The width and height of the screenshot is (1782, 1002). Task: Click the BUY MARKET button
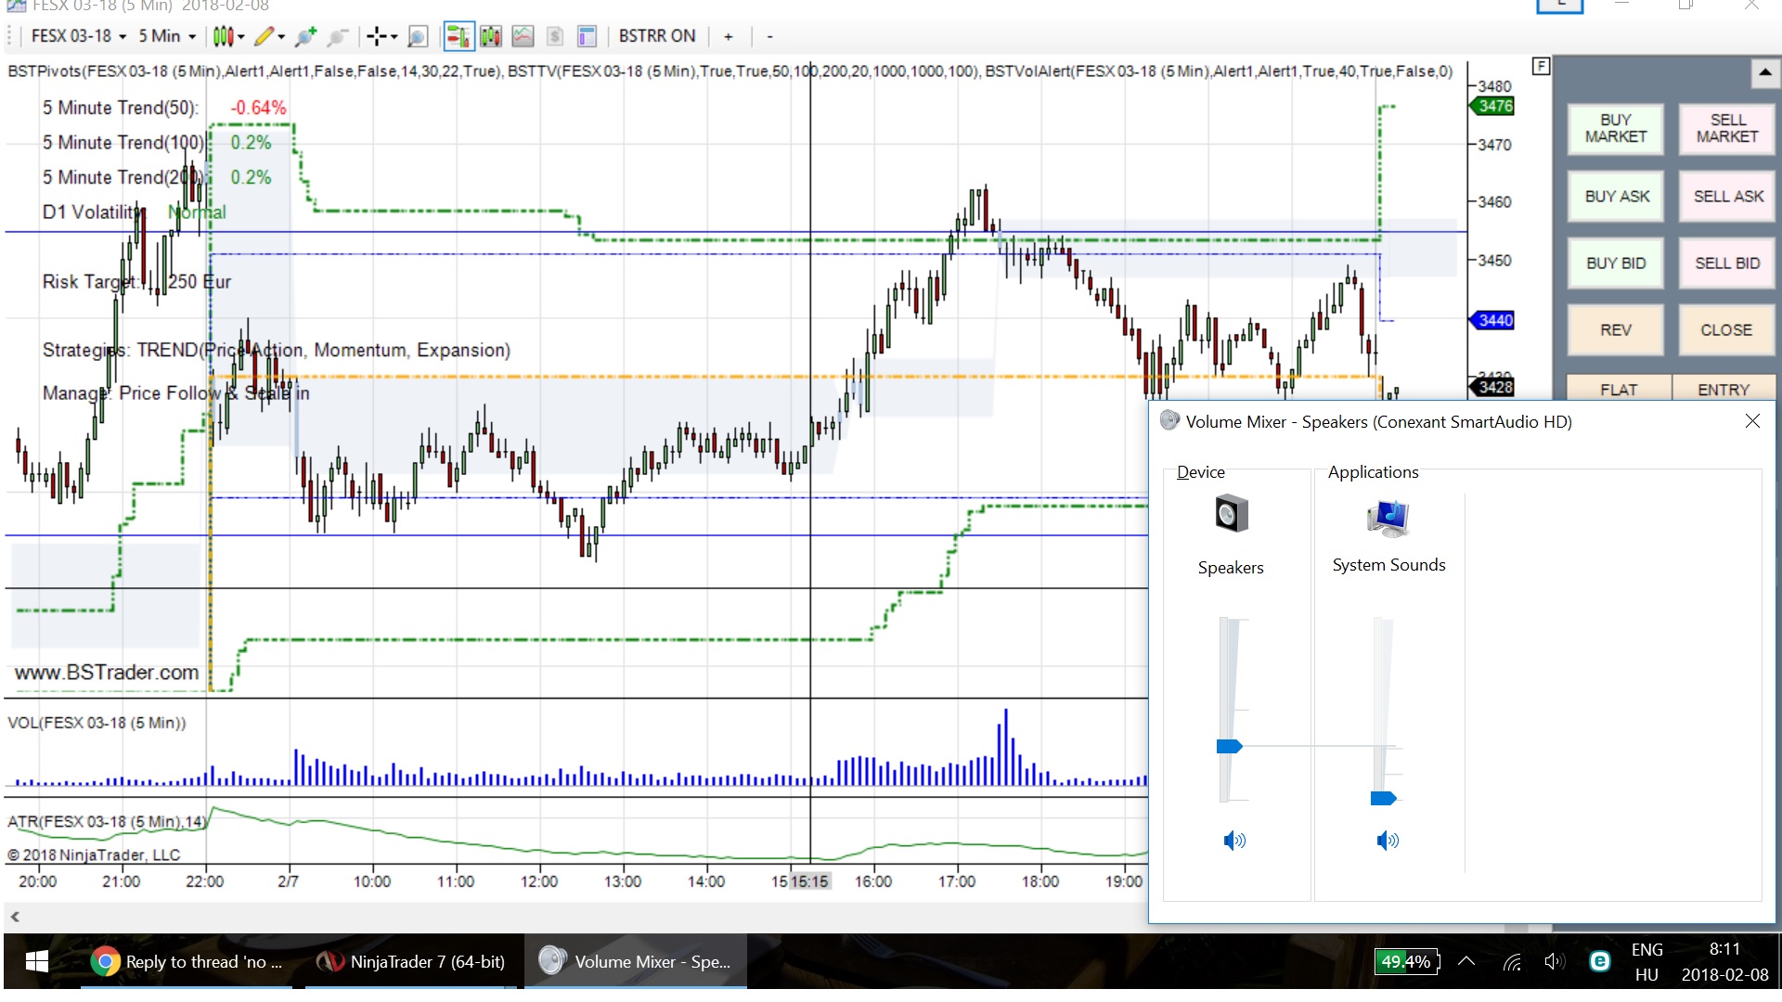click(x=1616, y=128)
